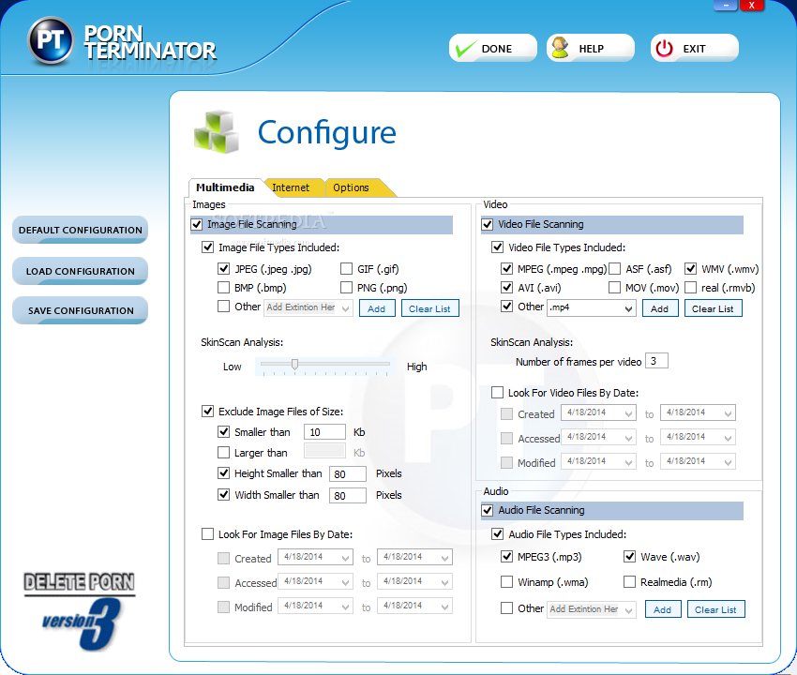Enable Look For Image Files By Date

pyautogui.click(x=207, y=533)
